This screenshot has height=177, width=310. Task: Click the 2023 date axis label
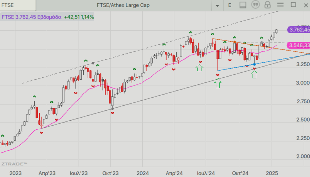point(16,173)
